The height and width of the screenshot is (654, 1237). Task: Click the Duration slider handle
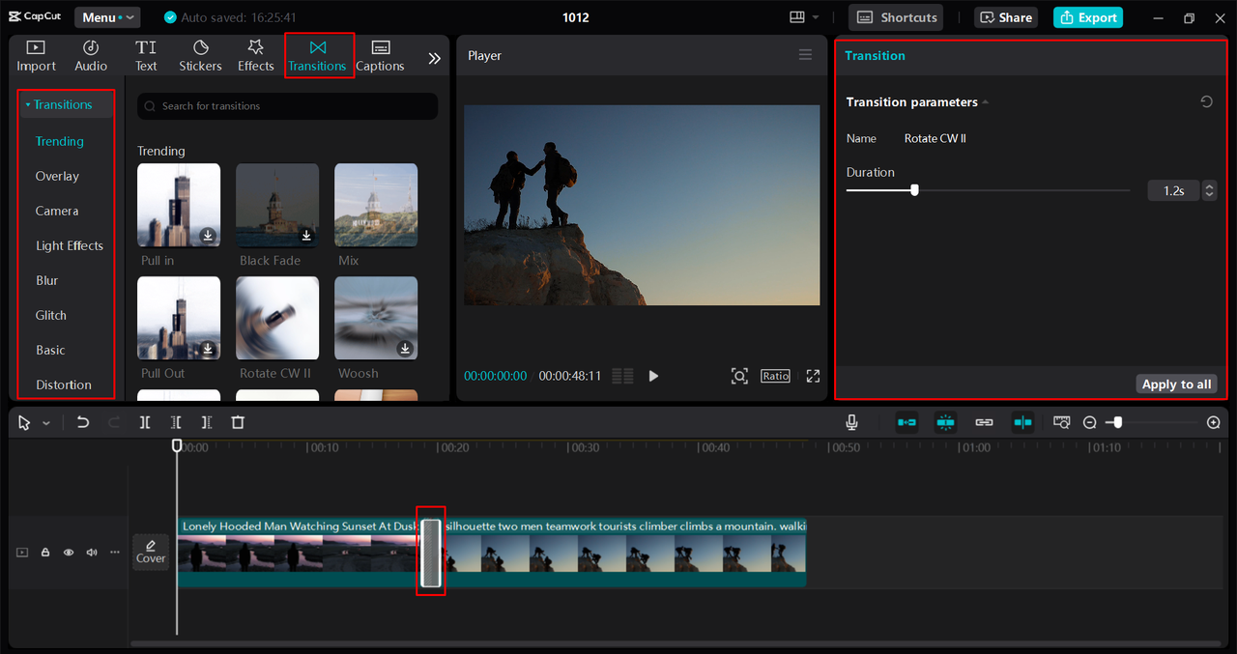point(914,190)
